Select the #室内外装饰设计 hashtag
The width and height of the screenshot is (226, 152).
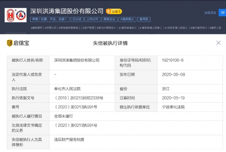click(x=106, y=28)
